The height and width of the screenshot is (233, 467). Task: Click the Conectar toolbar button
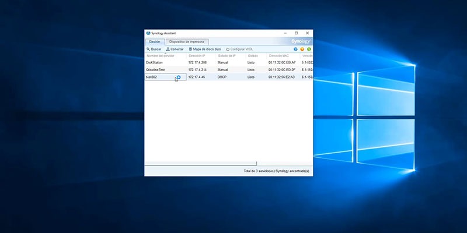tap(175, 49)
